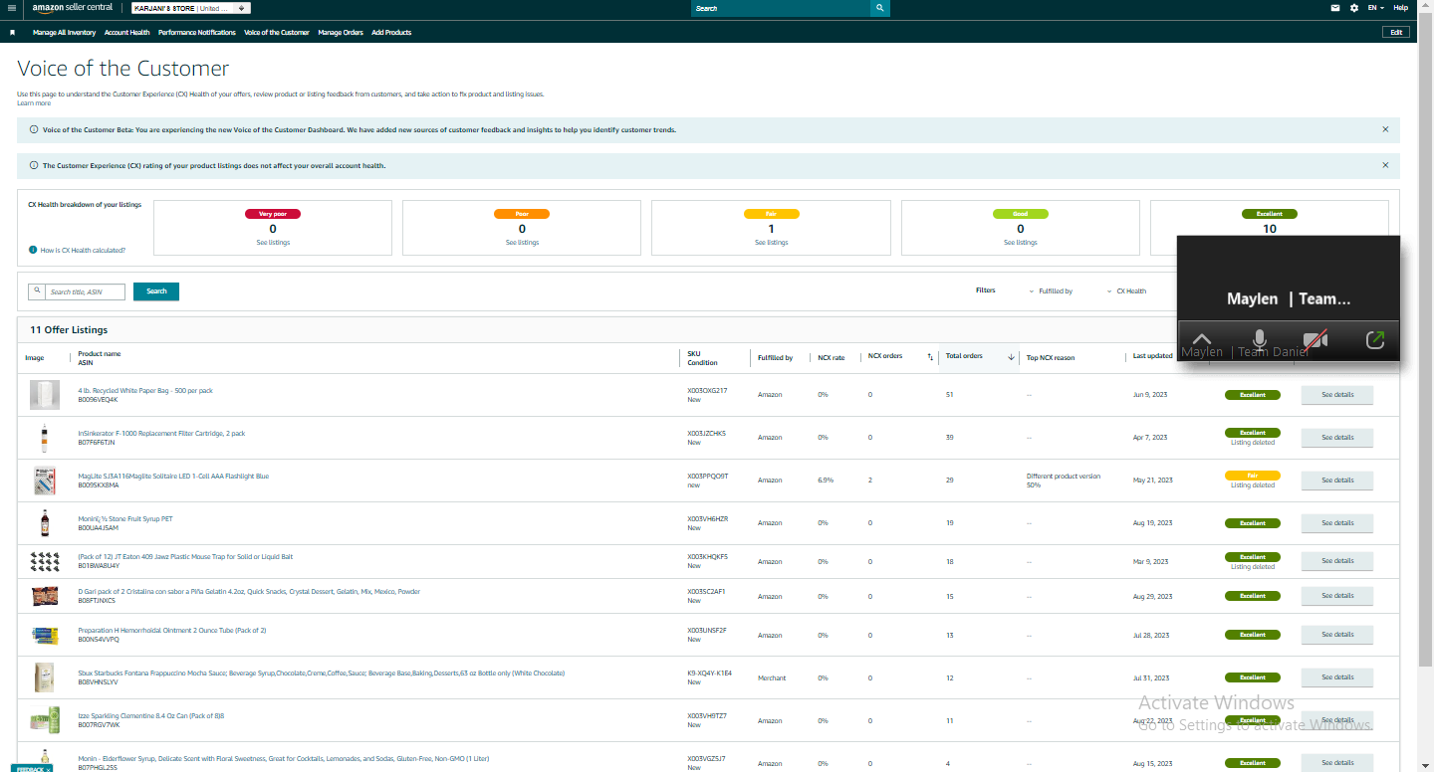Click the bookmark icon in the favorites bar
This screenshot has height=772, width=1434.
click(x=12, y=32)
